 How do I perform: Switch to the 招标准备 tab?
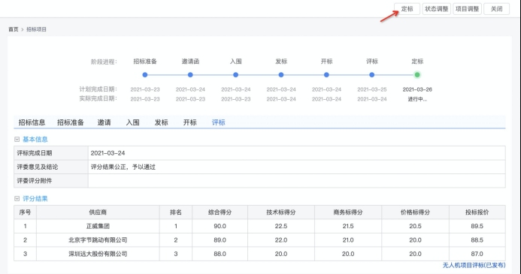(x=71, y=122)
